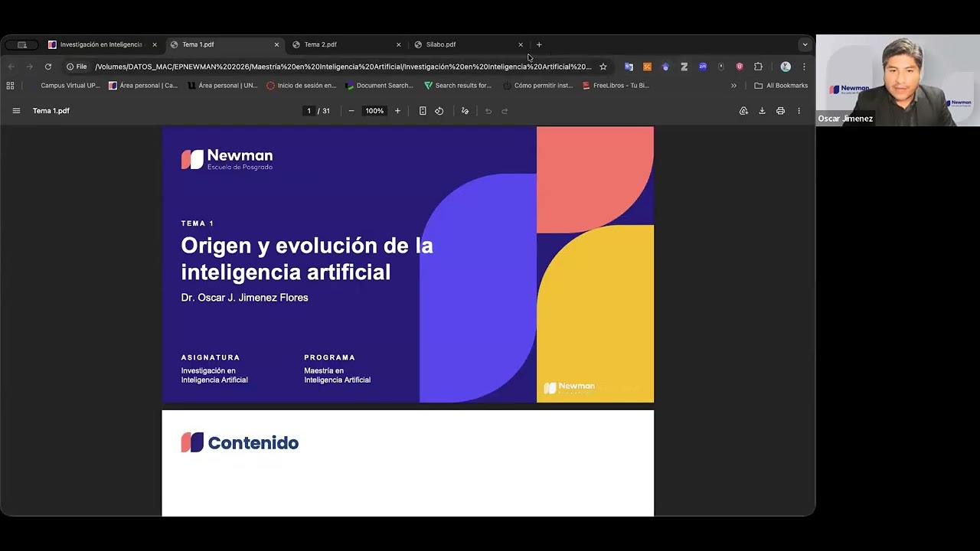This screenshot has height=551, width=980.
Task: Click the Oscar Jimenez video thumbnail
Action: 897,80
